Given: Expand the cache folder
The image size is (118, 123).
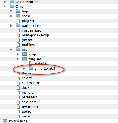Looking at the screenshot, I should coord(11,16).
